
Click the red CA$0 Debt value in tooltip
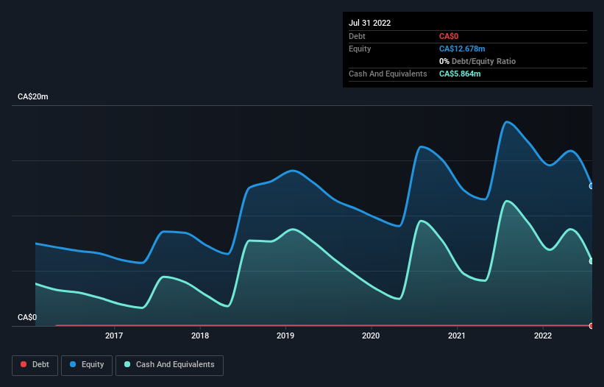[449, 36]
